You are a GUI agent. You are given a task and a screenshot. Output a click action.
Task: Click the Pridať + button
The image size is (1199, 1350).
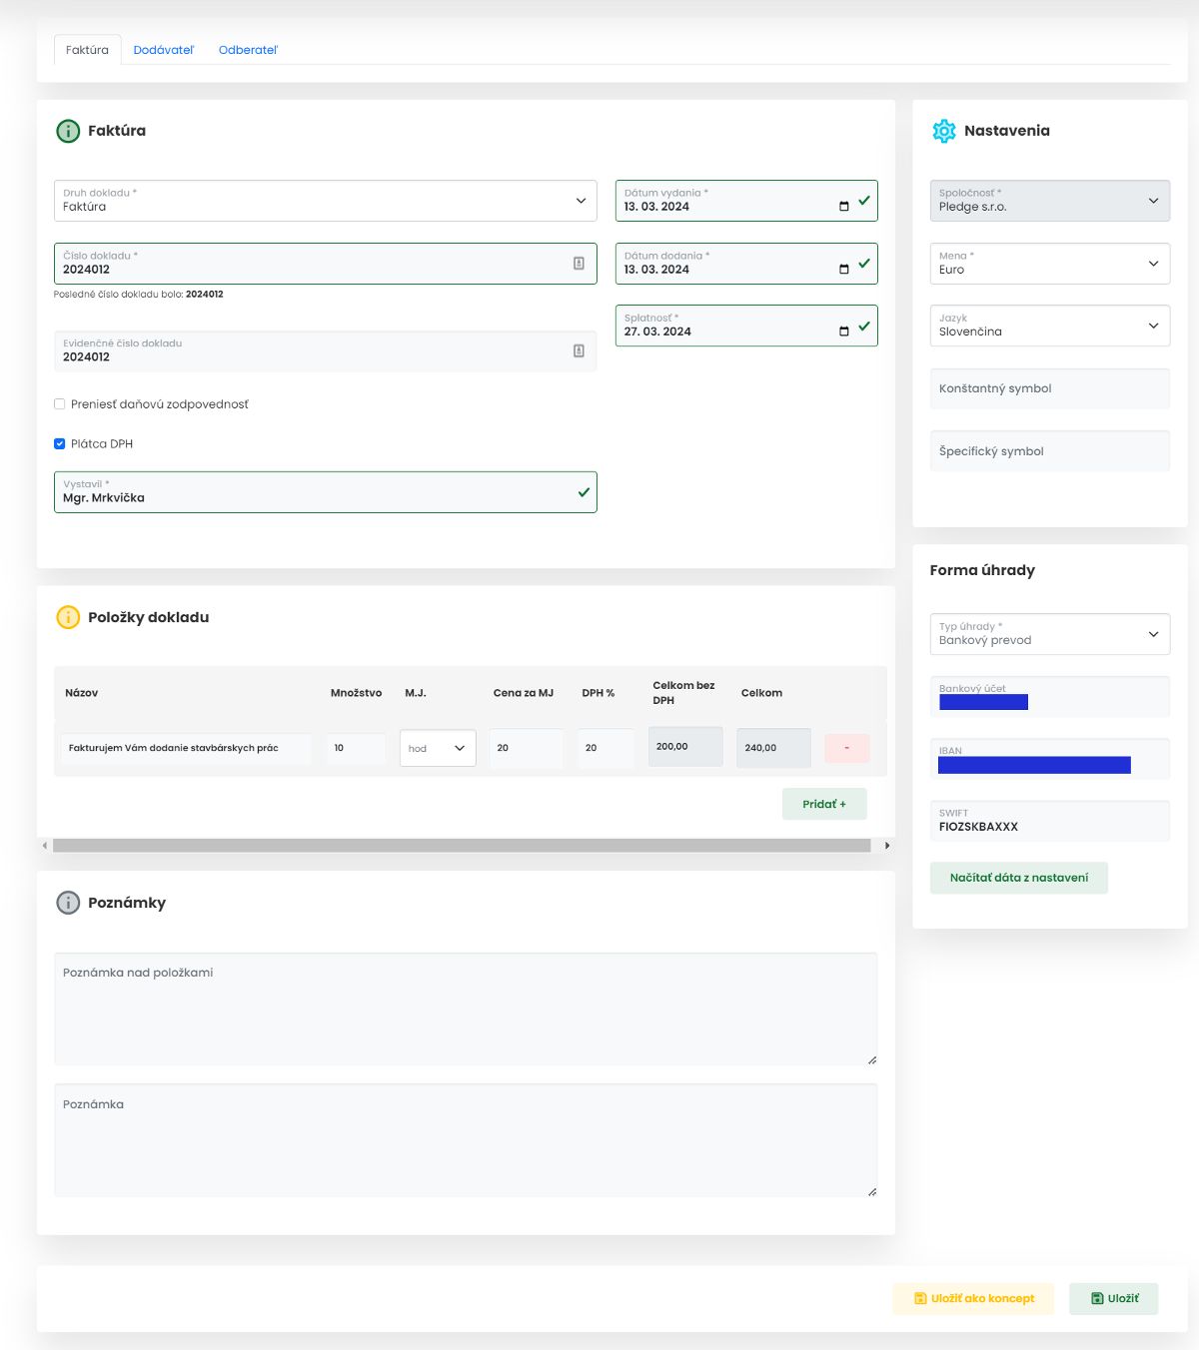(823, 804)
